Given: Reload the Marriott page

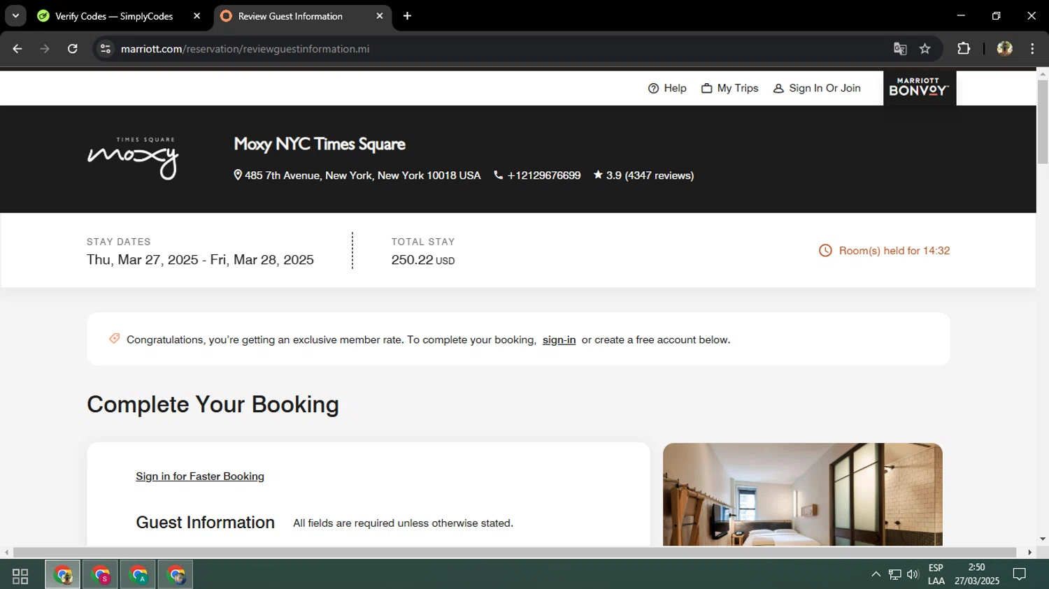Looking at the screenshot, I should point(72,49).
